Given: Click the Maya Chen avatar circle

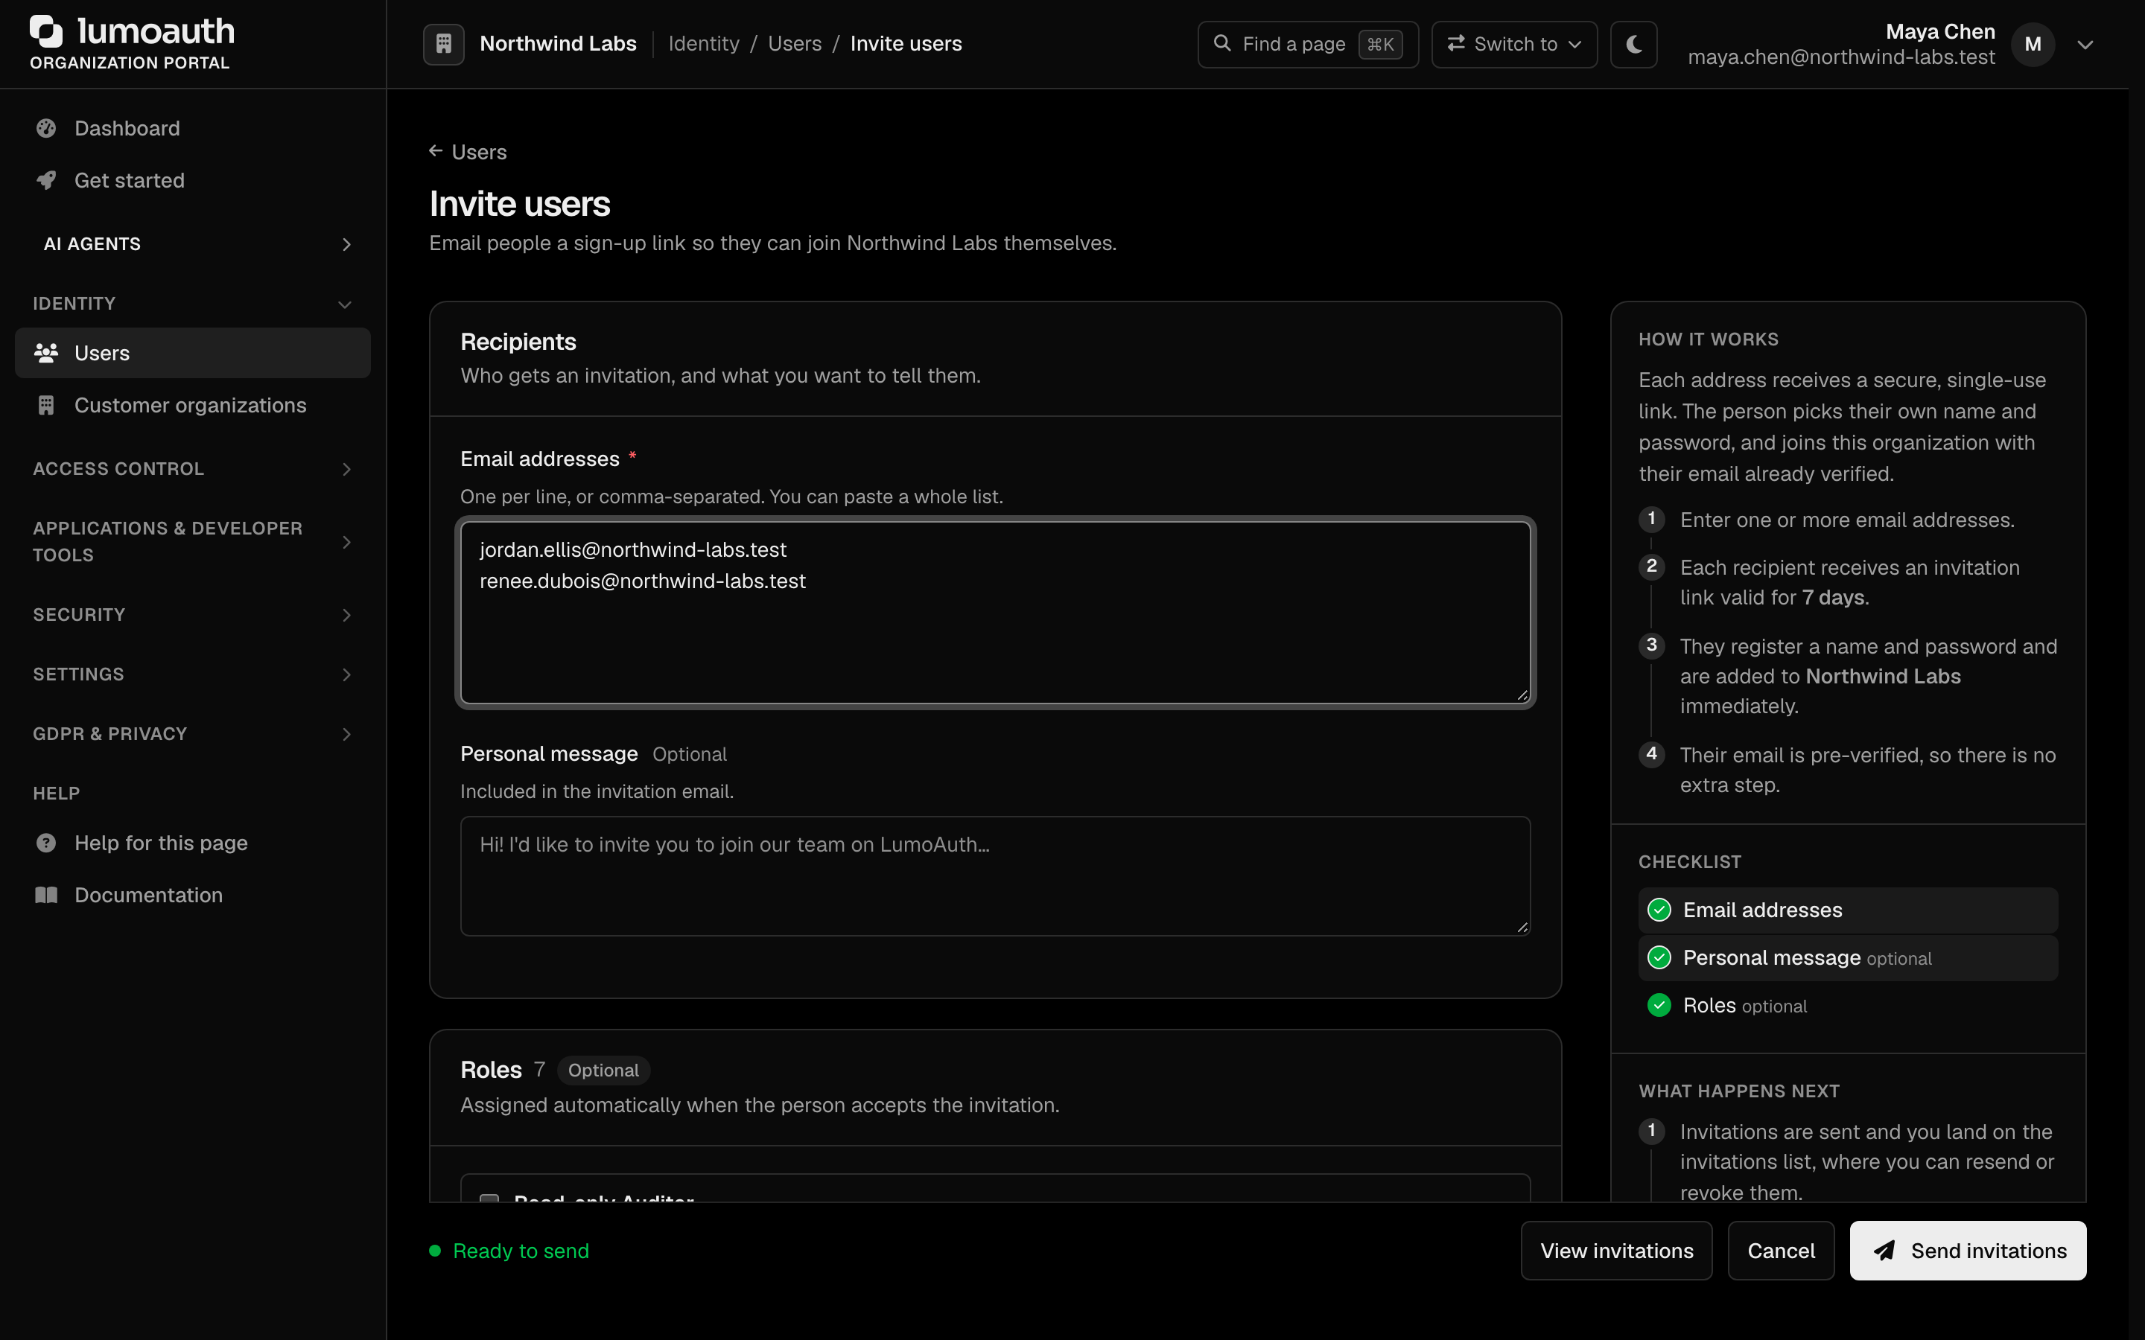Looking at the screenshot, I should coord(2033,45).
